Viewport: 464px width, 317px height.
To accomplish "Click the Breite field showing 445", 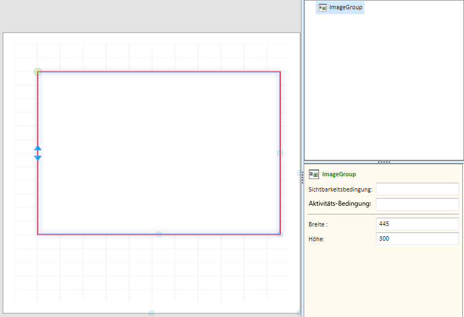I will click(417, 224).
